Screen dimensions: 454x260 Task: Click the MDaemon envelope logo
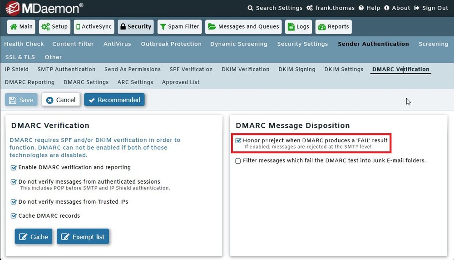(12, 8)
